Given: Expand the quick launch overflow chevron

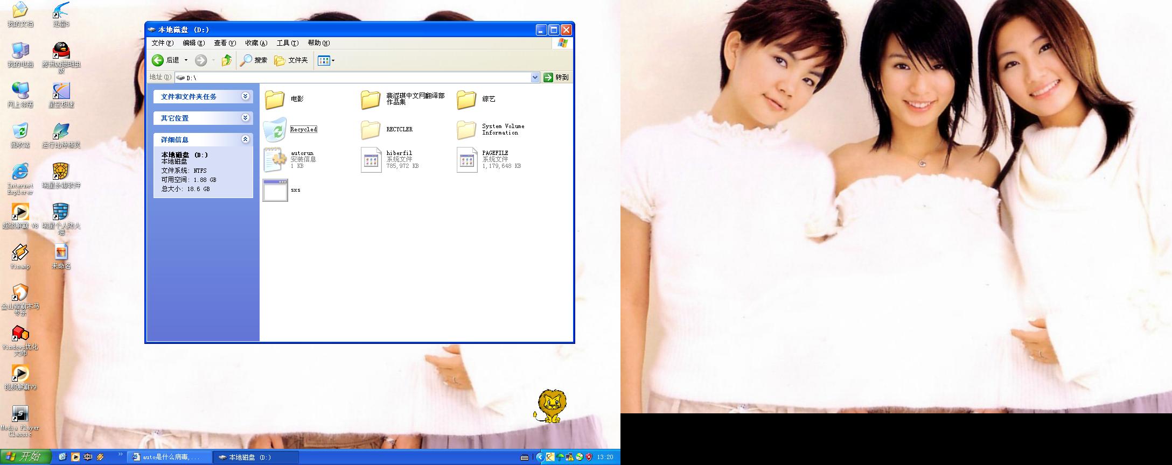Looking at the screenshot, I should [x=120, y=454].
